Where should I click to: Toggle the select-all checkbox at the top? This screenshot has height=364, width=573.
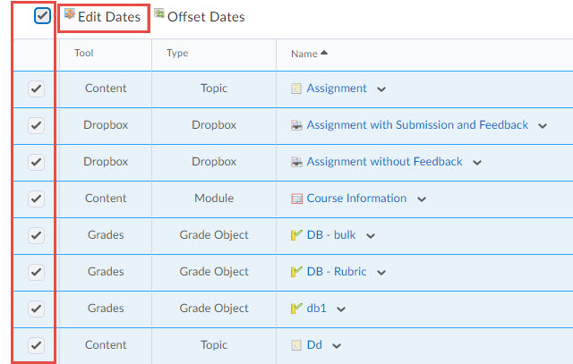click(x=42, y=16)
